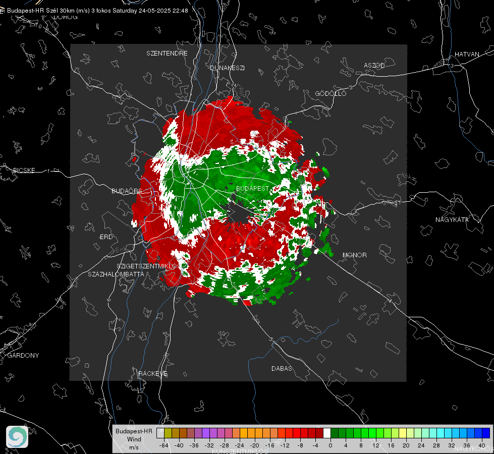Click the -8 legend value
The image size is (494, 454).
[x=300, y=445]
